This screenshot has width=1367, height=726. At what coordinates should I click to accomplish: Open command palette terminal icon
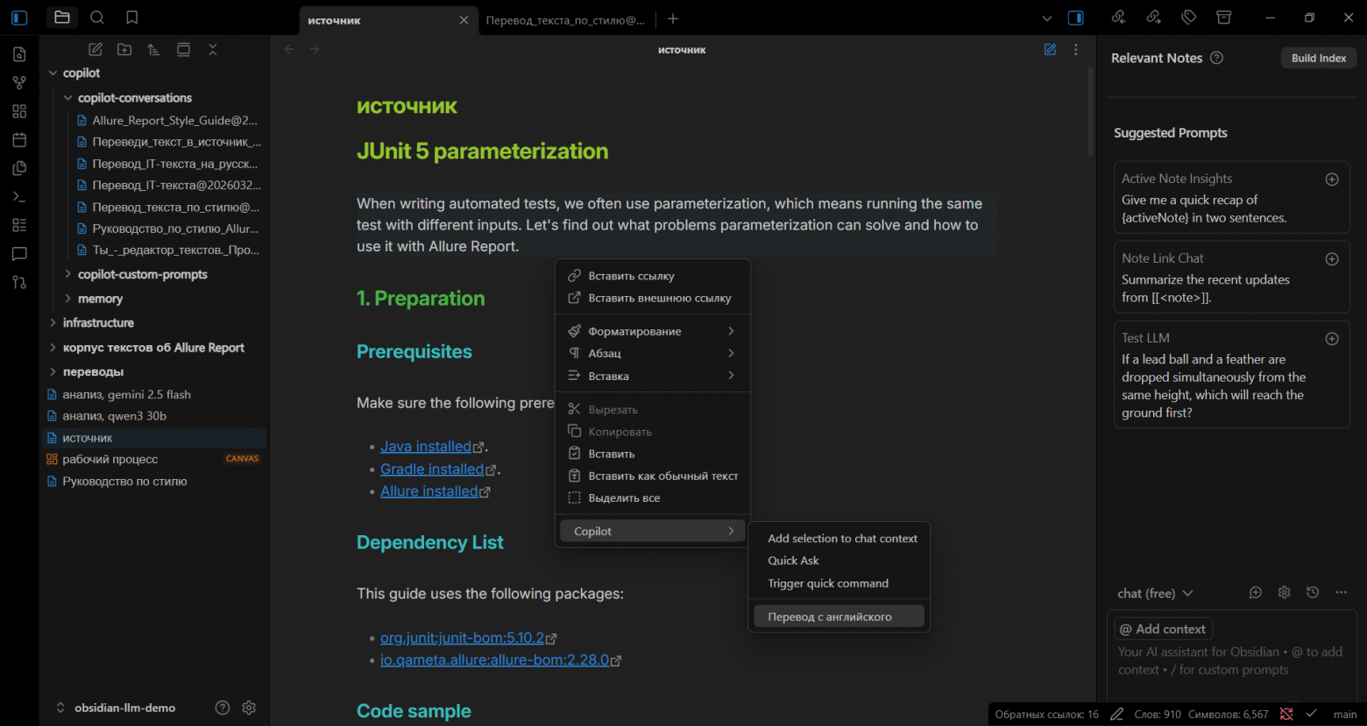click(19, 197)
